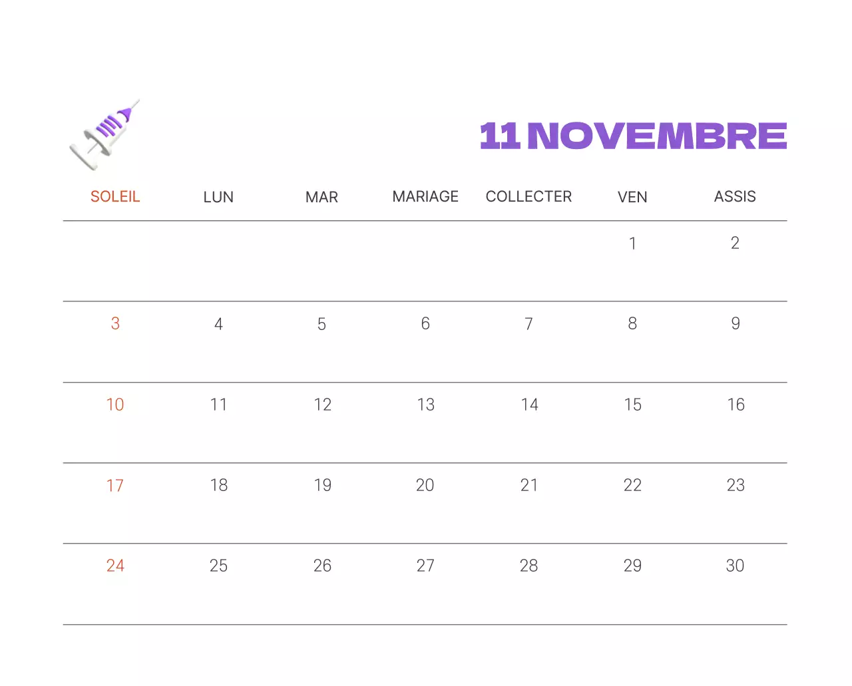Click the ASSIS column header
Image resolution: width=852 pixels, height=686 pixels.
pos(735,197)
